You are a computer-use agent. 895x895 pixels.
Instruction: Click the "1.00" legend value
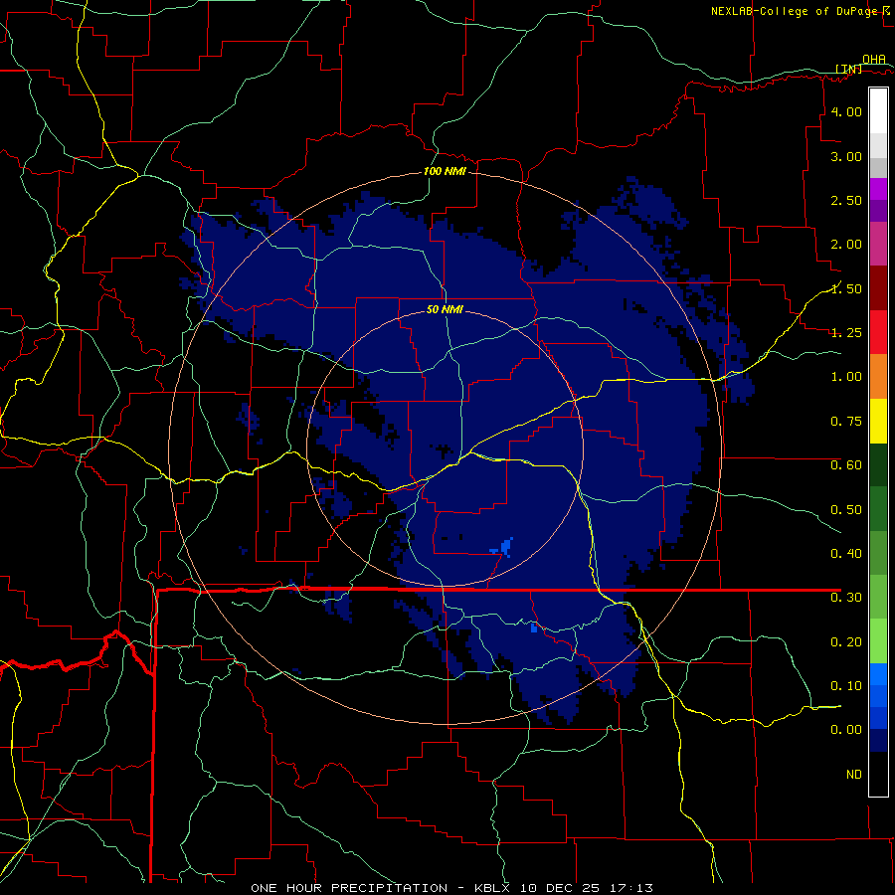point(846,377)
